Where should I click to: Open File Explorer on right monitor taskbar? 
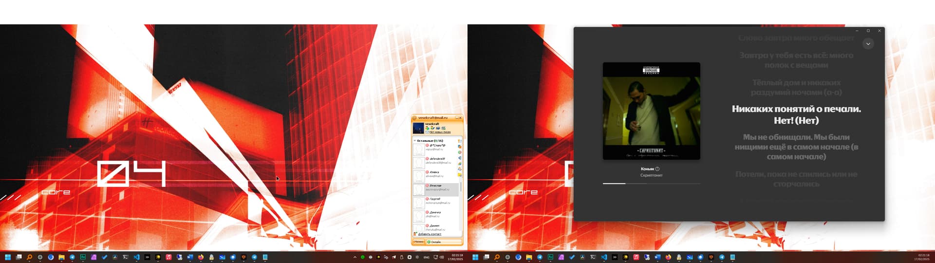coord(529,257)
